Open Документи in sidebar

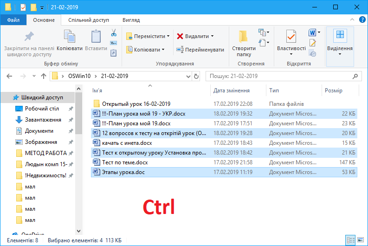pos(39,131)
